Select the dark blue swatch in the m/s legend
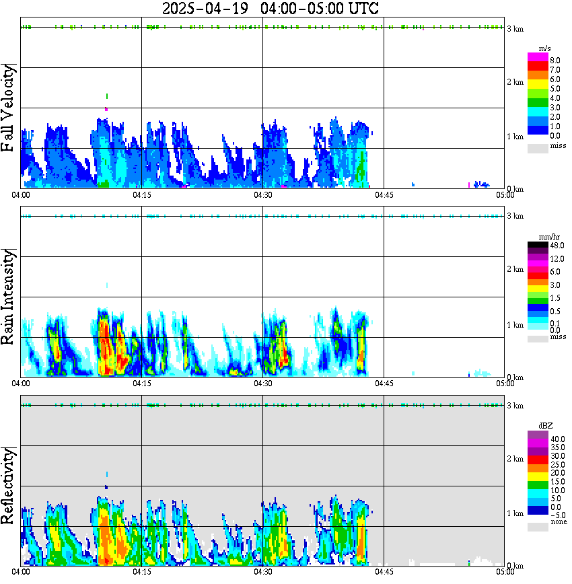Image resolution: width=572 pixels, height=584 pixels. point(538,130)
